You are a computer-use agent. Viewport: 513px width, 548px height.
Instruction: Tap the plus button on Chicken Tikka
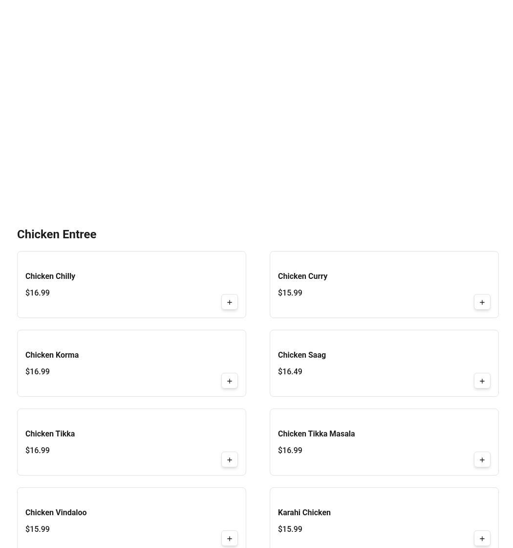[x=230, y=460]
